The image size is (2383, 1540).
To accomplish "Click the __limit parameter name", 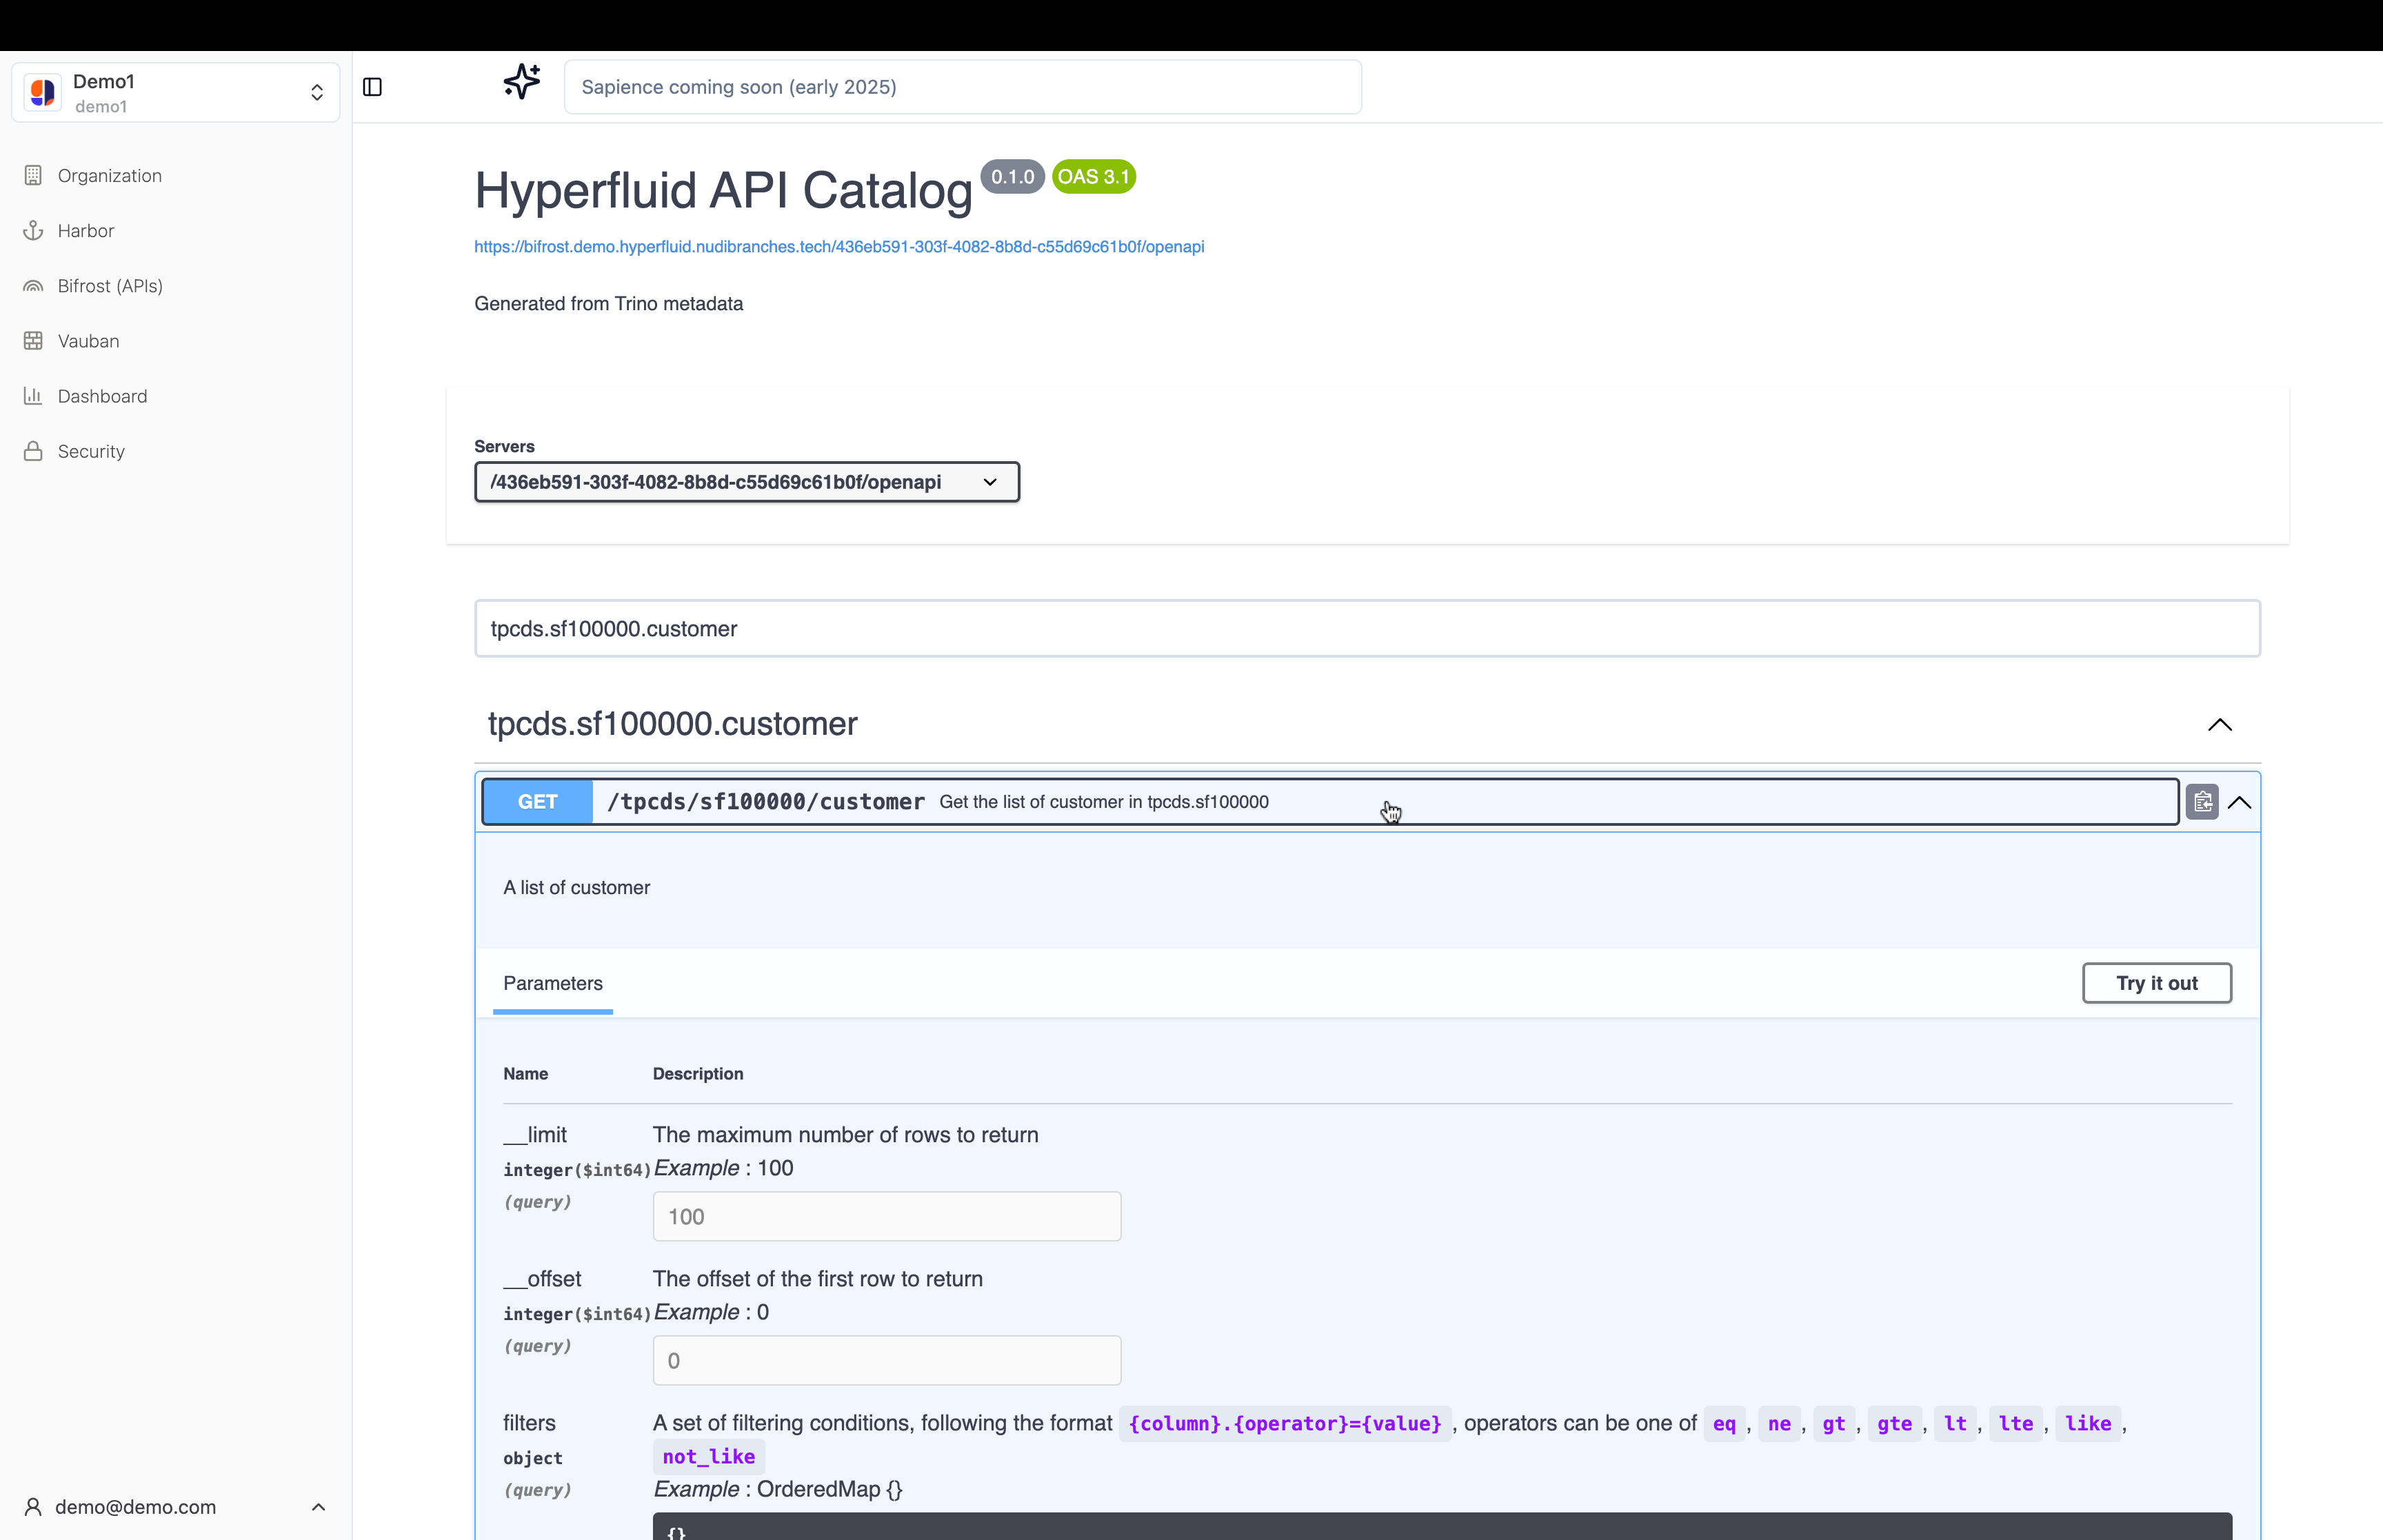I will click(x=535, y=1135).
